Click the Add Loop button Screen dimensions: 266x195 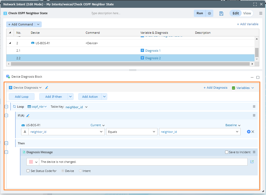[x=21, y=97]
